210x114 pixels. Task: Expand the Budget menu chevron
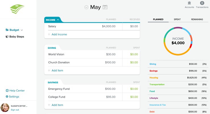[22, 30]
